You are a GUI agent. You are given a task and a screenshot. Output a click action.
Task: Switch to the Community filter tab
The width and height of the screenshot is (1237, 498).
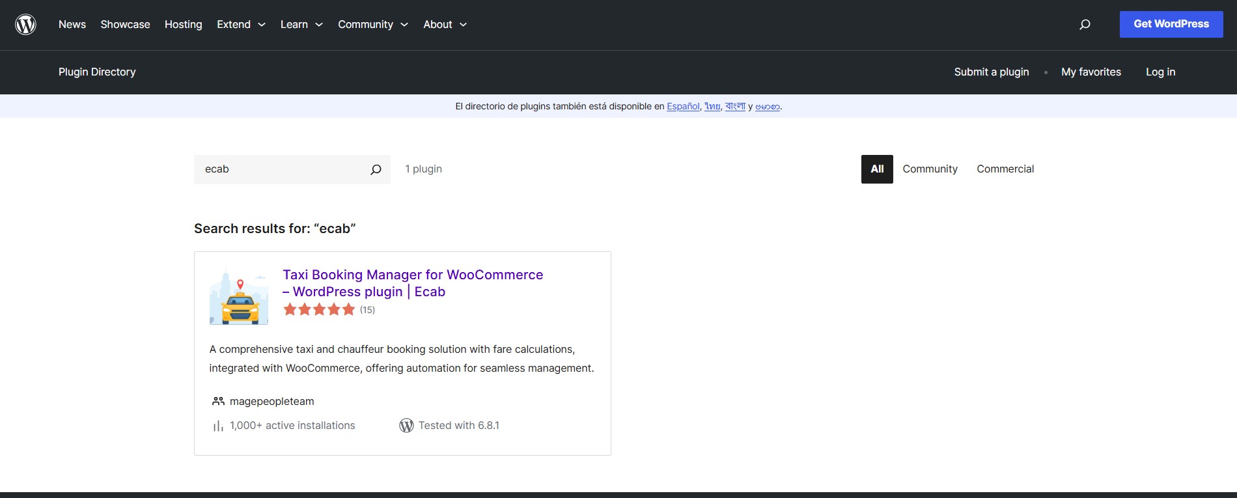click(930, 169)
